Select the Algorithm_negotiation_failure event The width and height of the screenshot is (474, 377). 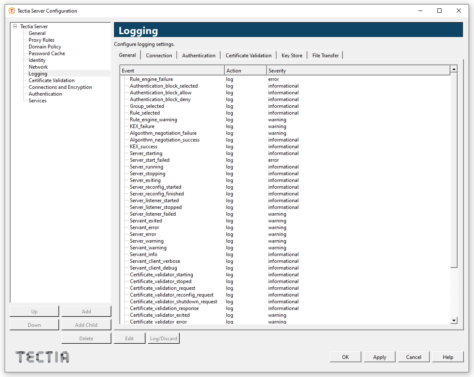(163, 133)
